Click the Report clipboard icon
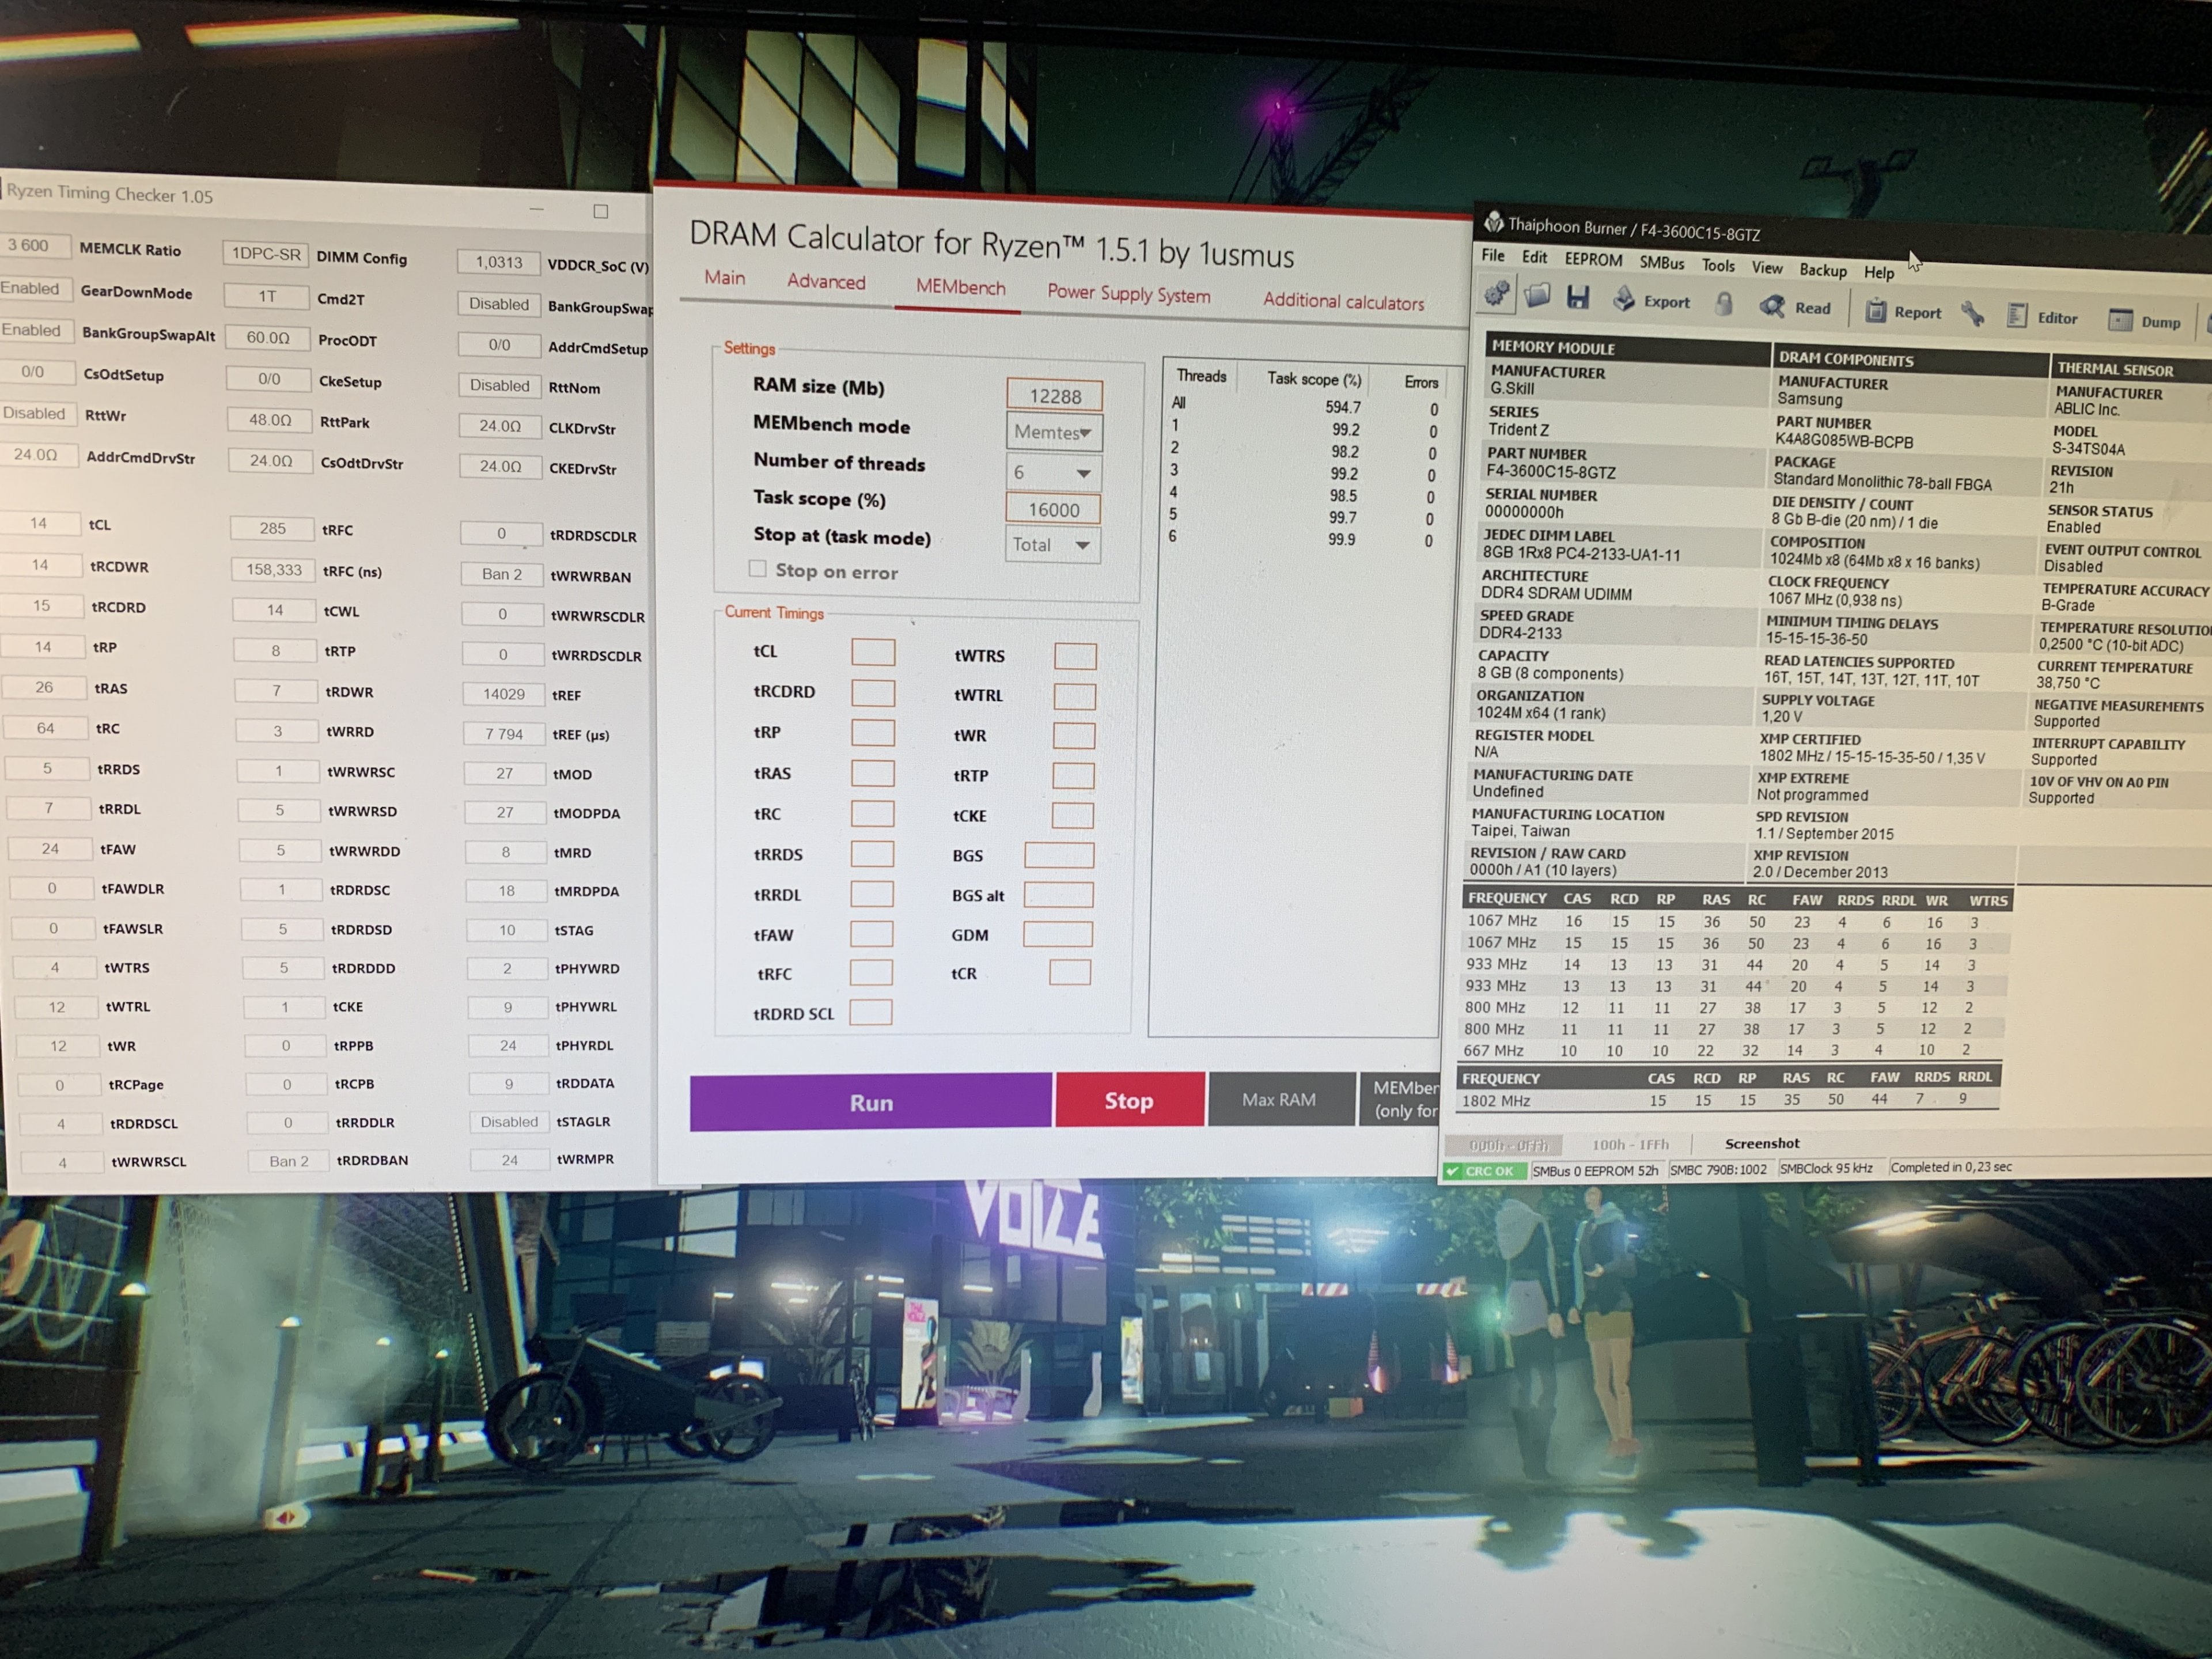This screenshot has height=1659, width=2212. point(1877,311)
